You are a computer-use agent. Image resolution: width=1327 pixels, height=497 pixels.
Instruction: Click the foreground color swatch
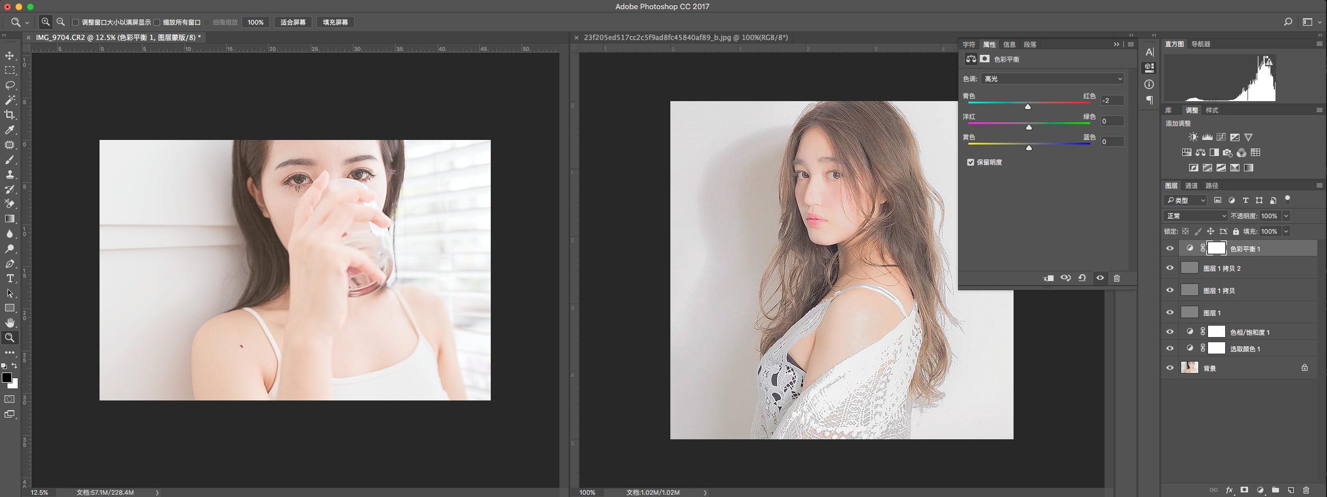[x=7, y=378]
